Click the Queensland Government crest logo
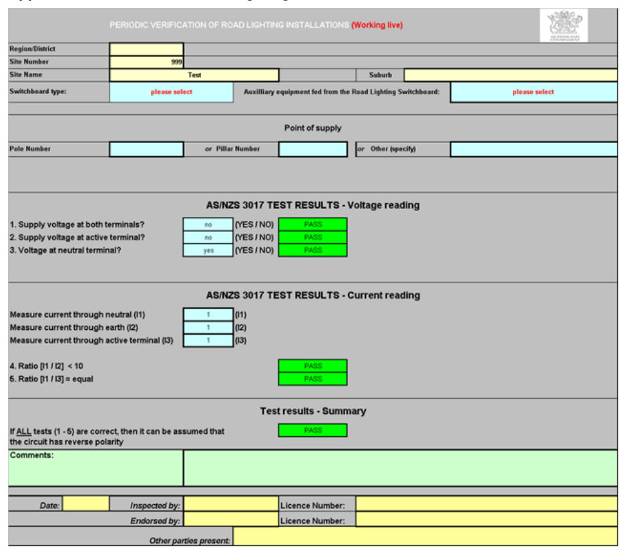This screenshot has width=627, height=555. tap(564, 25)
